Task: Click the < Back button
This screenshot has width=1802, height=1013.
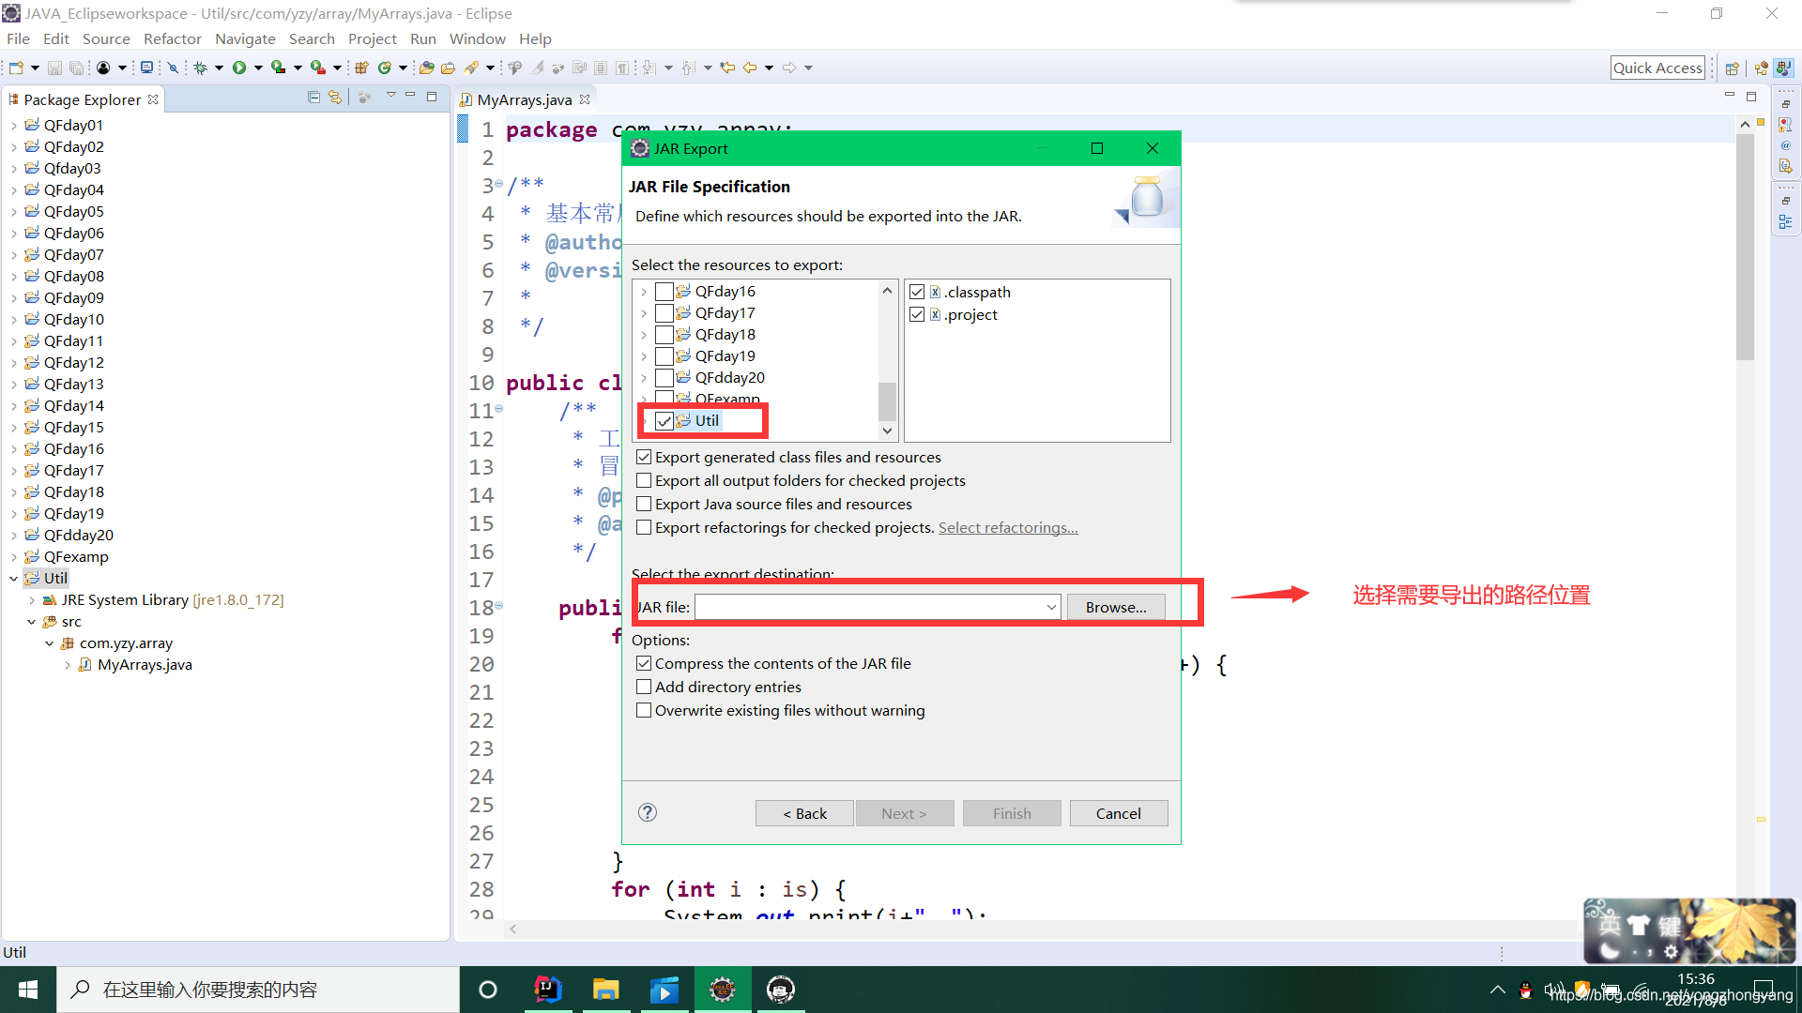Action: tap(805, 813)
